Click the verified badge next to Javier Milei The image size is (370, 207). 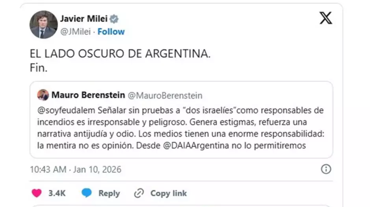[x=114, y=19]
